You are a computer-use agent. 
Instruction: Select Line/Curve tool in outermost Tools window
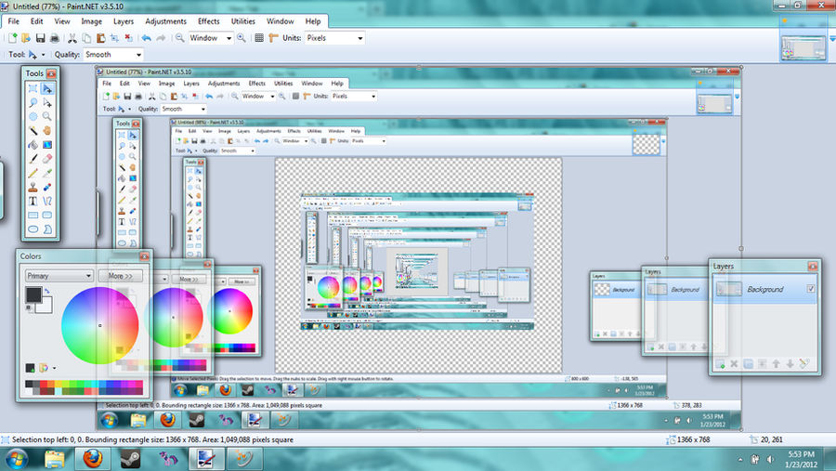coord(47,201)
